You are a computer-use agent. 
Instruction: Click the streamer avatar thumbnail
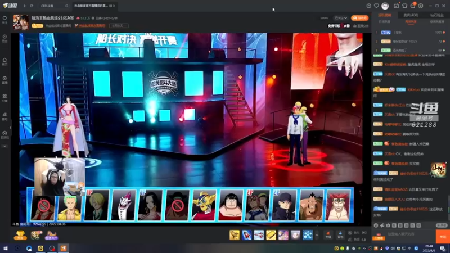(x=21, y=22)
